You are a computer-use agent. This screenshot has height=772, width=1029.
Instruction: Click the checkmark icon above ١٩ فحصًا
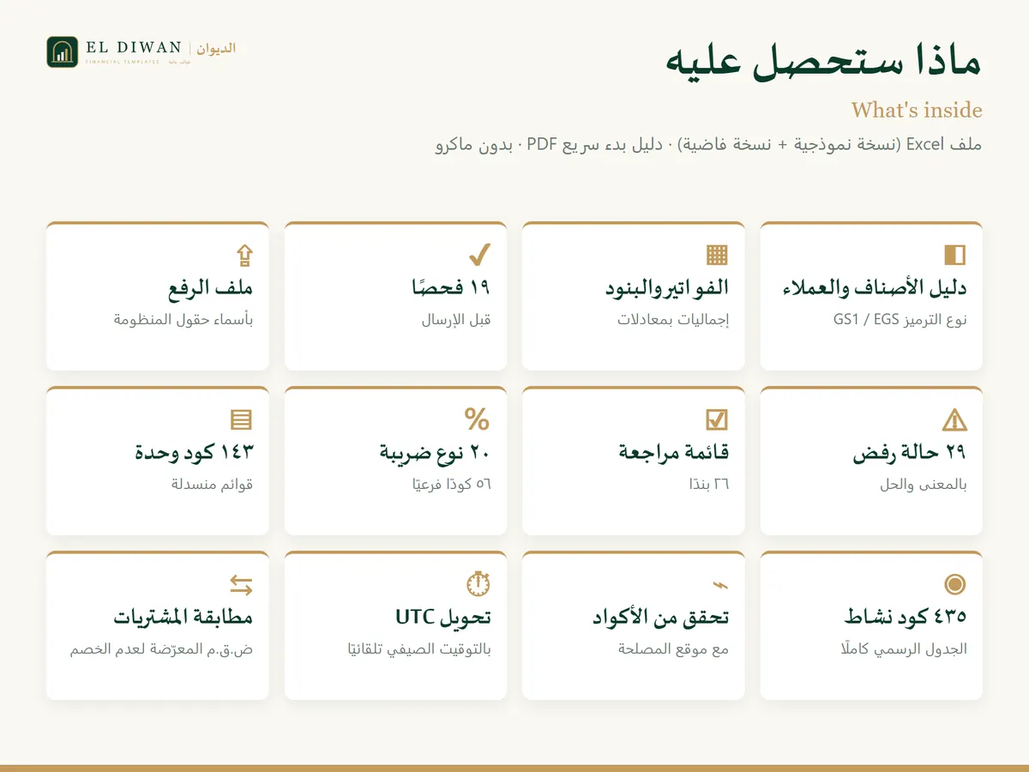point(479,255)
